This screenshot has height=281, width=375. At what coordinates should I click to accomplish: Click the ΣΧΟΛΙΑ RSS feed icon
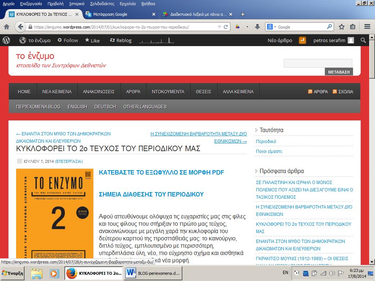(x=335, y=91)
